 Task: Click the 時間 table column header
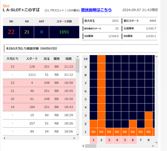point(68,59)
